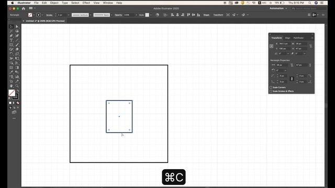
Task: Enable the Scale Corners checkbox
Action: click(x=271, y=87)
